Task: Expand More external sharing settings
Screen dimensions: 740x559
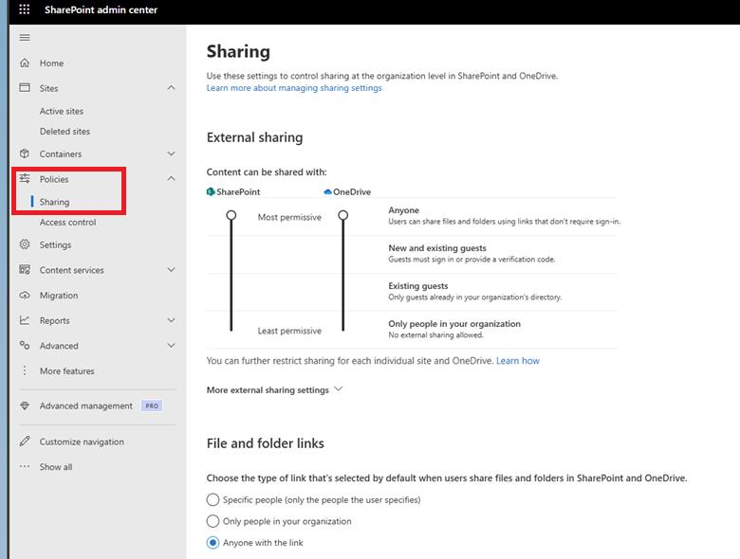Action: pyautogui.click(x=274, y=389)
